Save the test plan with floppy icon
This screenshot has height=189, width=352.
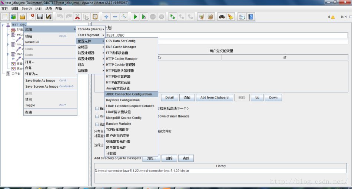pyautogui.click(x=40, y=17)
